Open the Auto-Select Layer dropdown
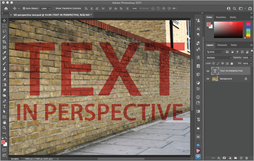254x161 pixels. pyautogui.click(x=46, y=8)
